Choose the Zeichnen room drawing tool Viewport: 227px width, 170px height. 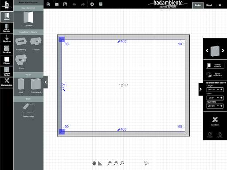[x=28, y=19]
